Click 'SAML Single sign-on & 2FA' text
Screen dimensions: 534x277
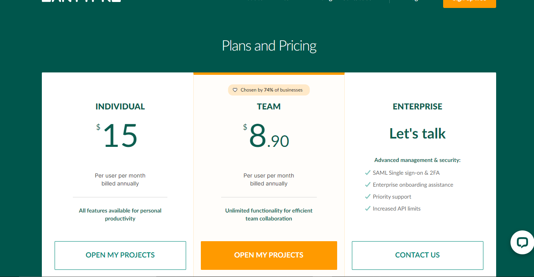(406, 173)
